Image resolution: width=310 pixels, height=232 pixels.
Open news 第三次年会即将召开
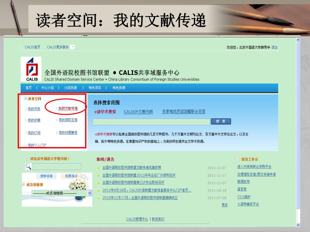point(133,182)
